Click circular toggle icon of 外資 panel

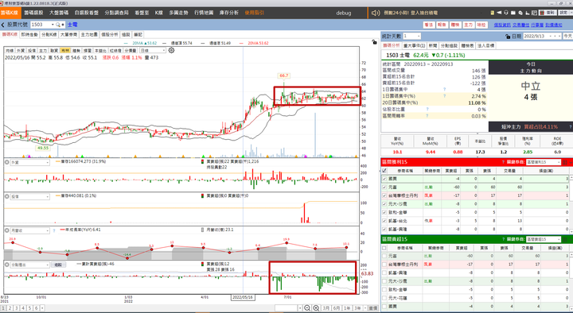pyautogui.click(x=7, y=162)
